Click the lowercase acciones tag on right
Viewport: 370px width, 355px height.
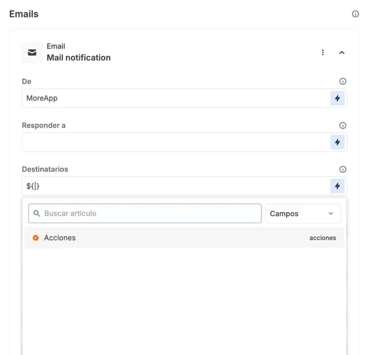323,238
